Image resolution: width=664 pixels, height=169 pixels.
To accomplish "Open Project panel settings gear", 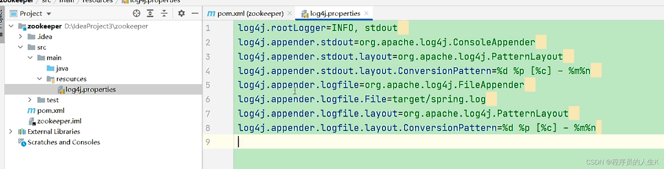I will [x=181, y=13].
